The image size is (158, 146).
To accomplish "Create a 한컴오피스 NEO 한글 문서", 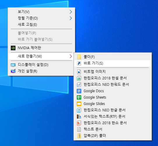I will [x=113, y=110].
